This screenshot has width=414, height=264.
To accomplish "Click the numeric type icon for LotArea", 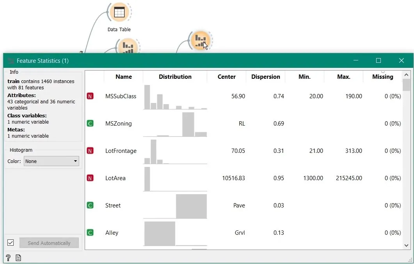I will [x=90, y=178].
